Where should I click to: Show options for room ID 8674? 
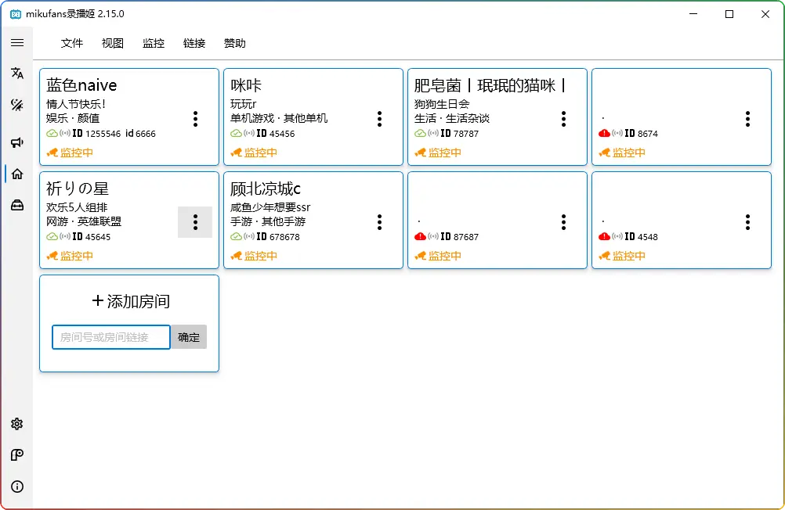click(747, 119)
